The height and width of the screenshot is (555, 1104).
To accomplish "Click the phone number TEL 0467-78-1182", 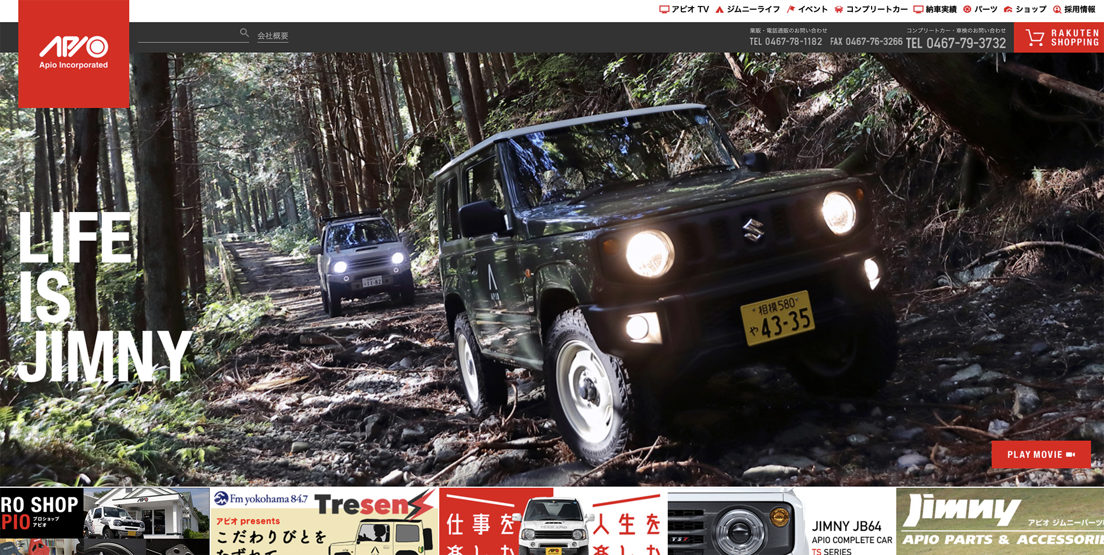I will [x=785, y=41].
